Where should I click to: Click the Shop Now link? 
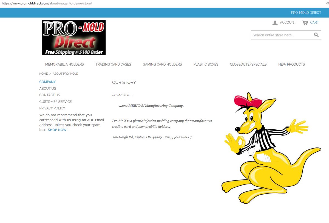(x=57, y=130)
